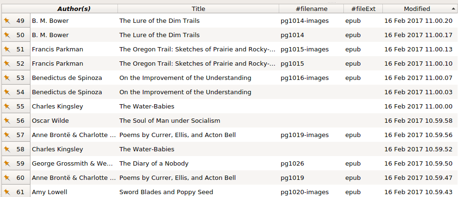The height and width of the screenshot is (197, 458).
Task: Click the #filename column header
Action: pyautogui.click(x=311, y=9)
